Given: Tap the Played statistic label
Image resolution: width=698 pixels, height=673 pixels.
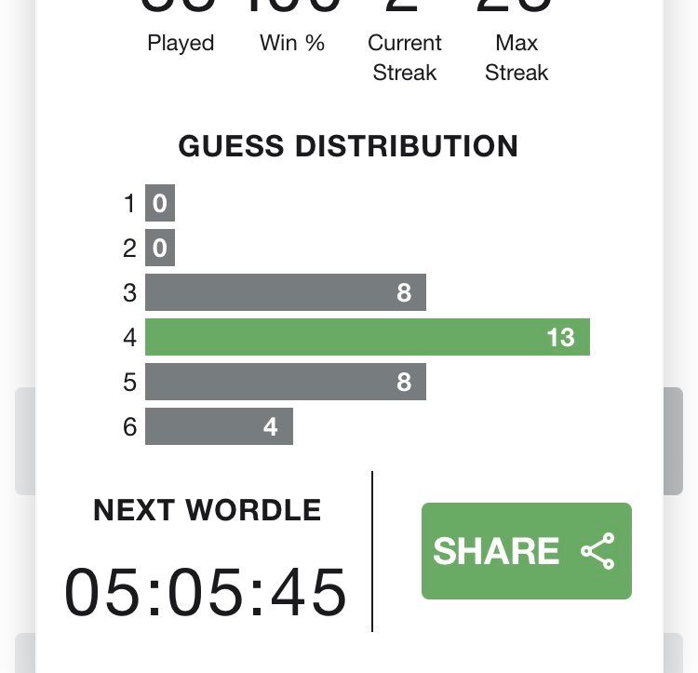Looking at the screenshot, I should pos(181,43).
